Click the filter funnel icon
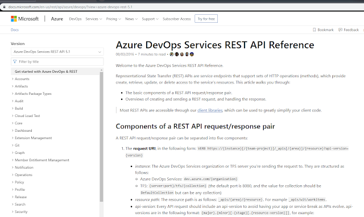364x217 pixels. click(x=15, y=61)
